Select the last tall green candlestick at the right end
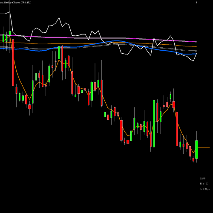213x213 pixels. 196,150
